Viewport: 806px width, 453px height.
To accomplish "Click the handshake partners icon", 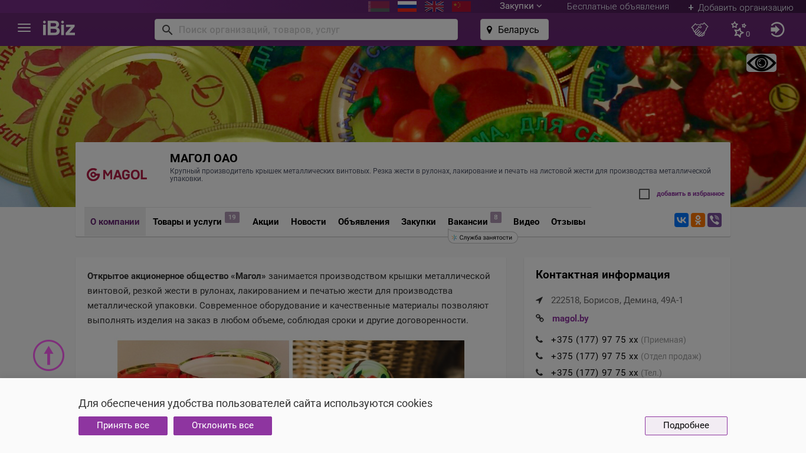I will tap(700, 29).
